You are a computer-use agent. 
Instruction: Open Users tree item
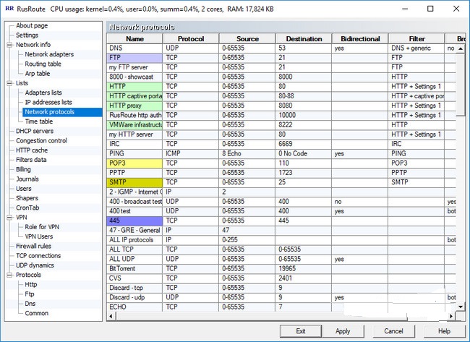pos(23,189)
